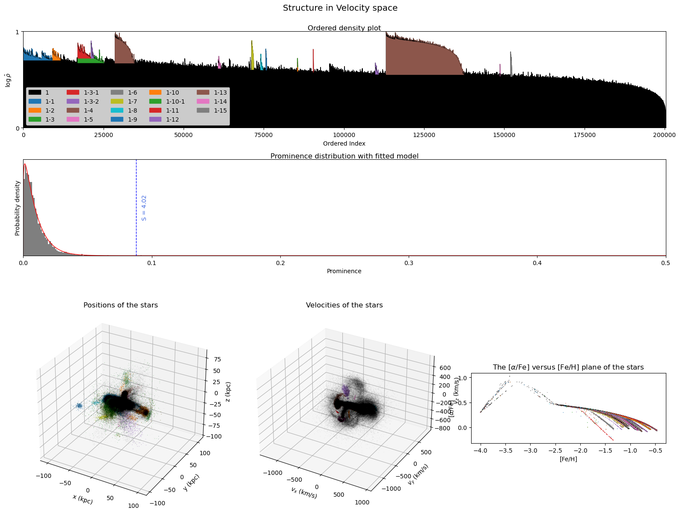680x513 pixels.
Task: Click the 150000 tick label
Action: [504, 135]
